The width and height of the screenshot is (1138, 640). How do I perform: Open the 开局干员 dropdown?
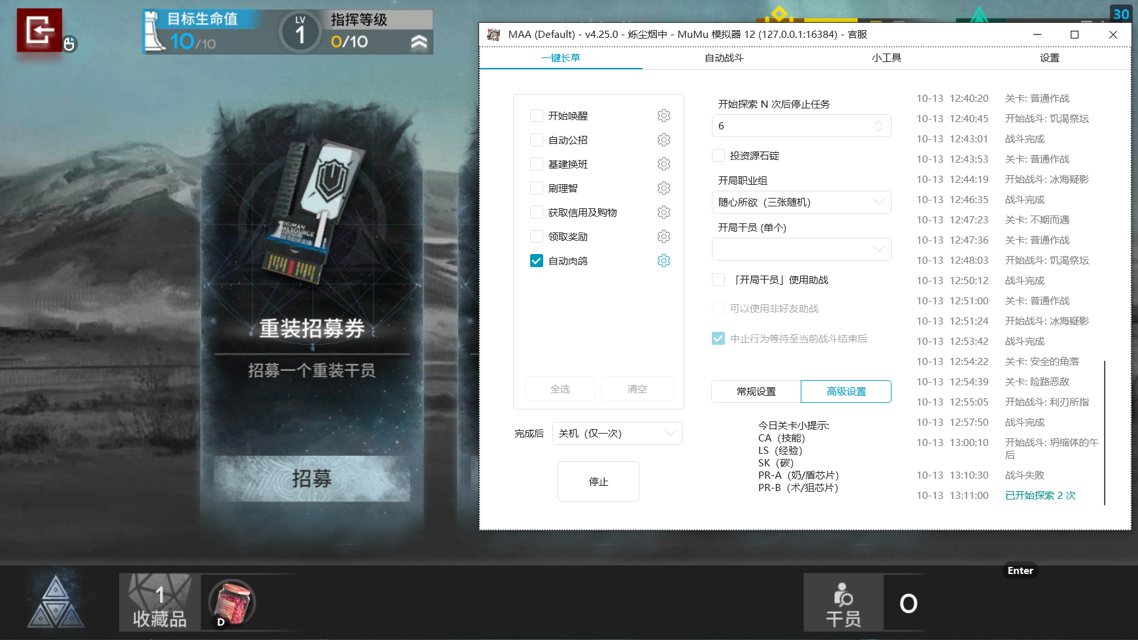801,249
